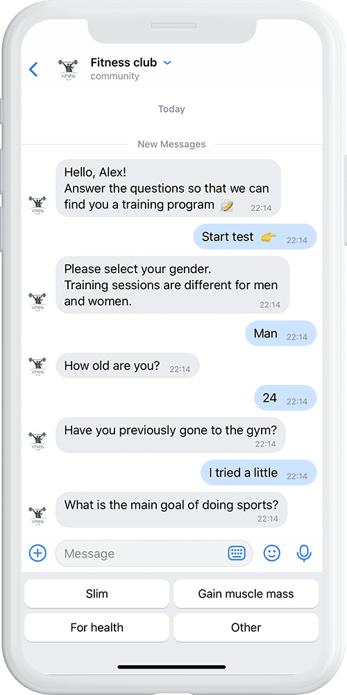Tap the Man reply bubble

(x=281, y=334)
